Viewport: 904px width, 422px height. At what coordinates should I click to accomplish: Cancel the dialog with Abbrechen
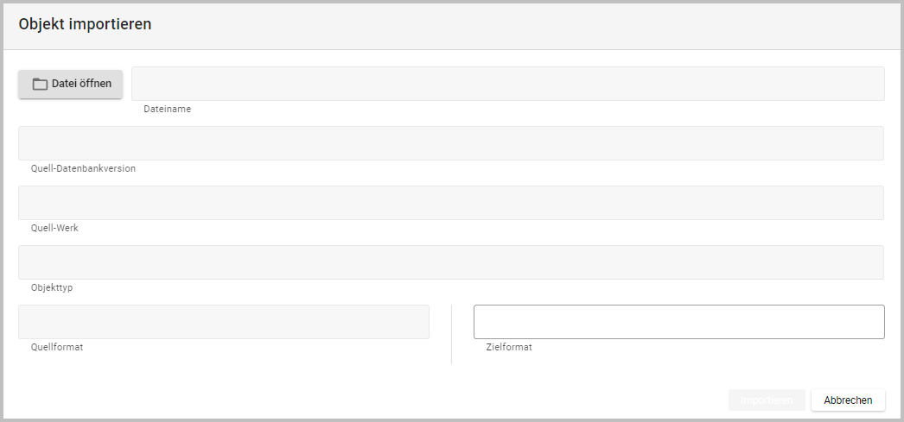848,400
